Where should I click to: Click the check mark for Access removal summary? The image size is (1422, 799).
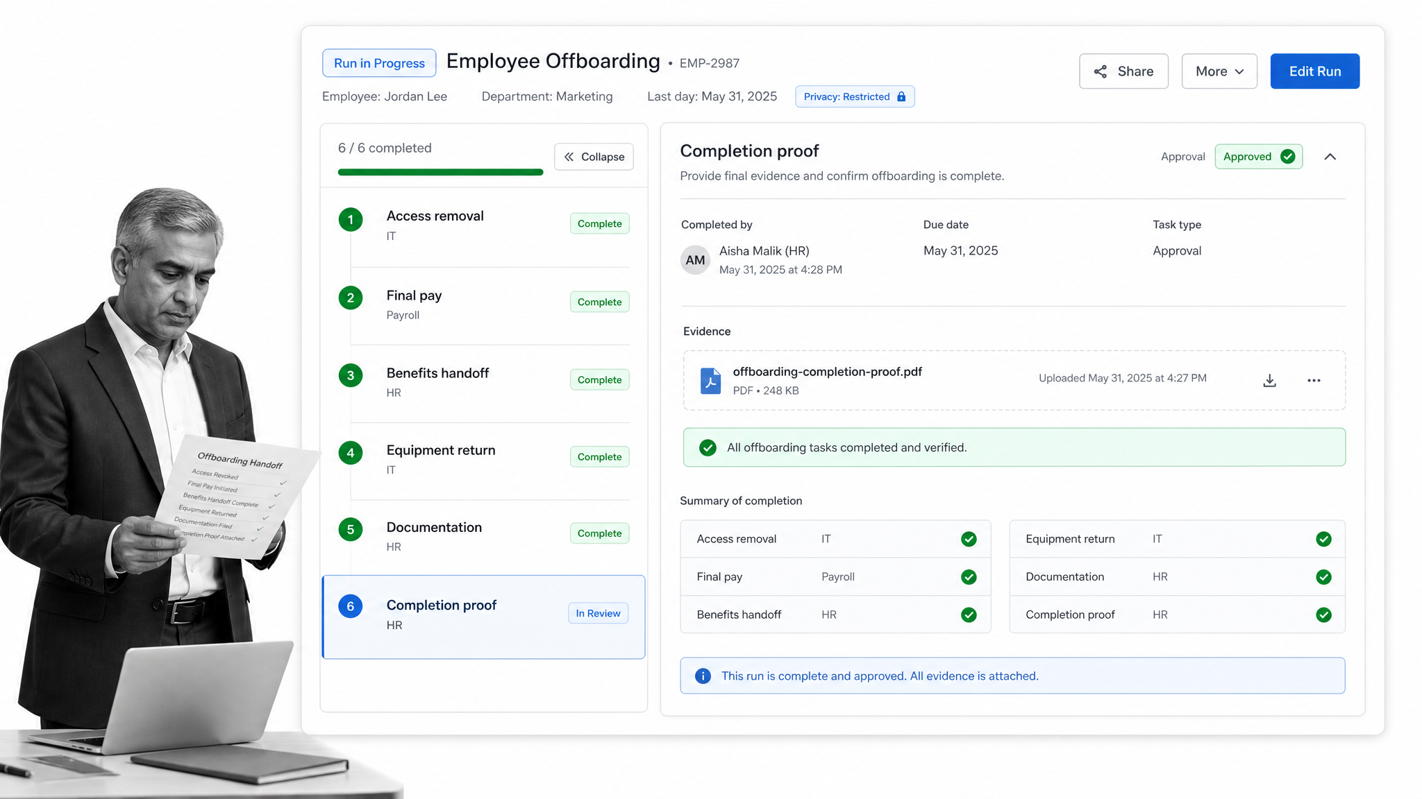click(969, 540)
